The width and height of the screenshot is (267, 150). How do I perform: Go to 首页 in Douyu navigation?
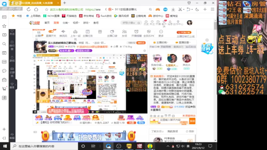[x=47, y=23]
